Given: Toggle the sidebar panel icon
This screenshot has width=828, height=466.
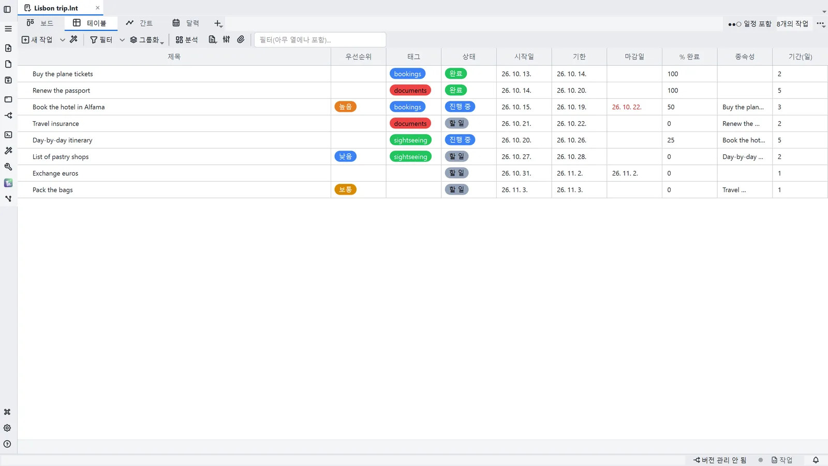Looking at the screenshot, I should (7, 9).
